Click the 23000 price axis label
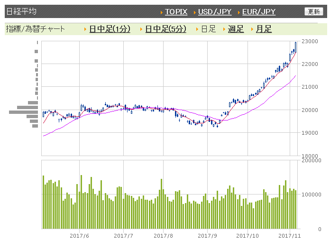330x250 pixels. [310, 41]
